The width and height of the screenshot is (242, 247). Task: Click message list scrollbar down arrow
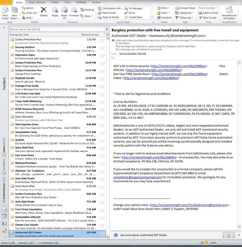[x=108, y=237]
